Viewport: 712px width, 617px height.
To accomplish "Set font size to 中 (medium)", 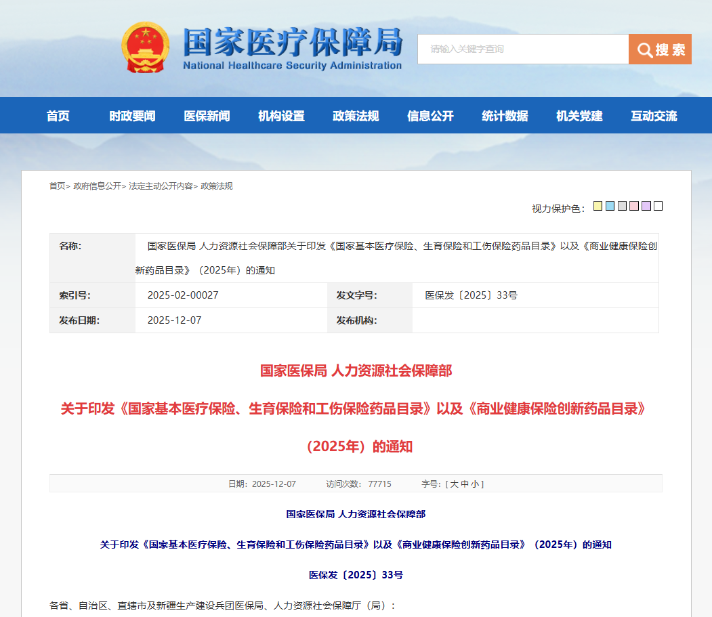I will tap(464, 484).
